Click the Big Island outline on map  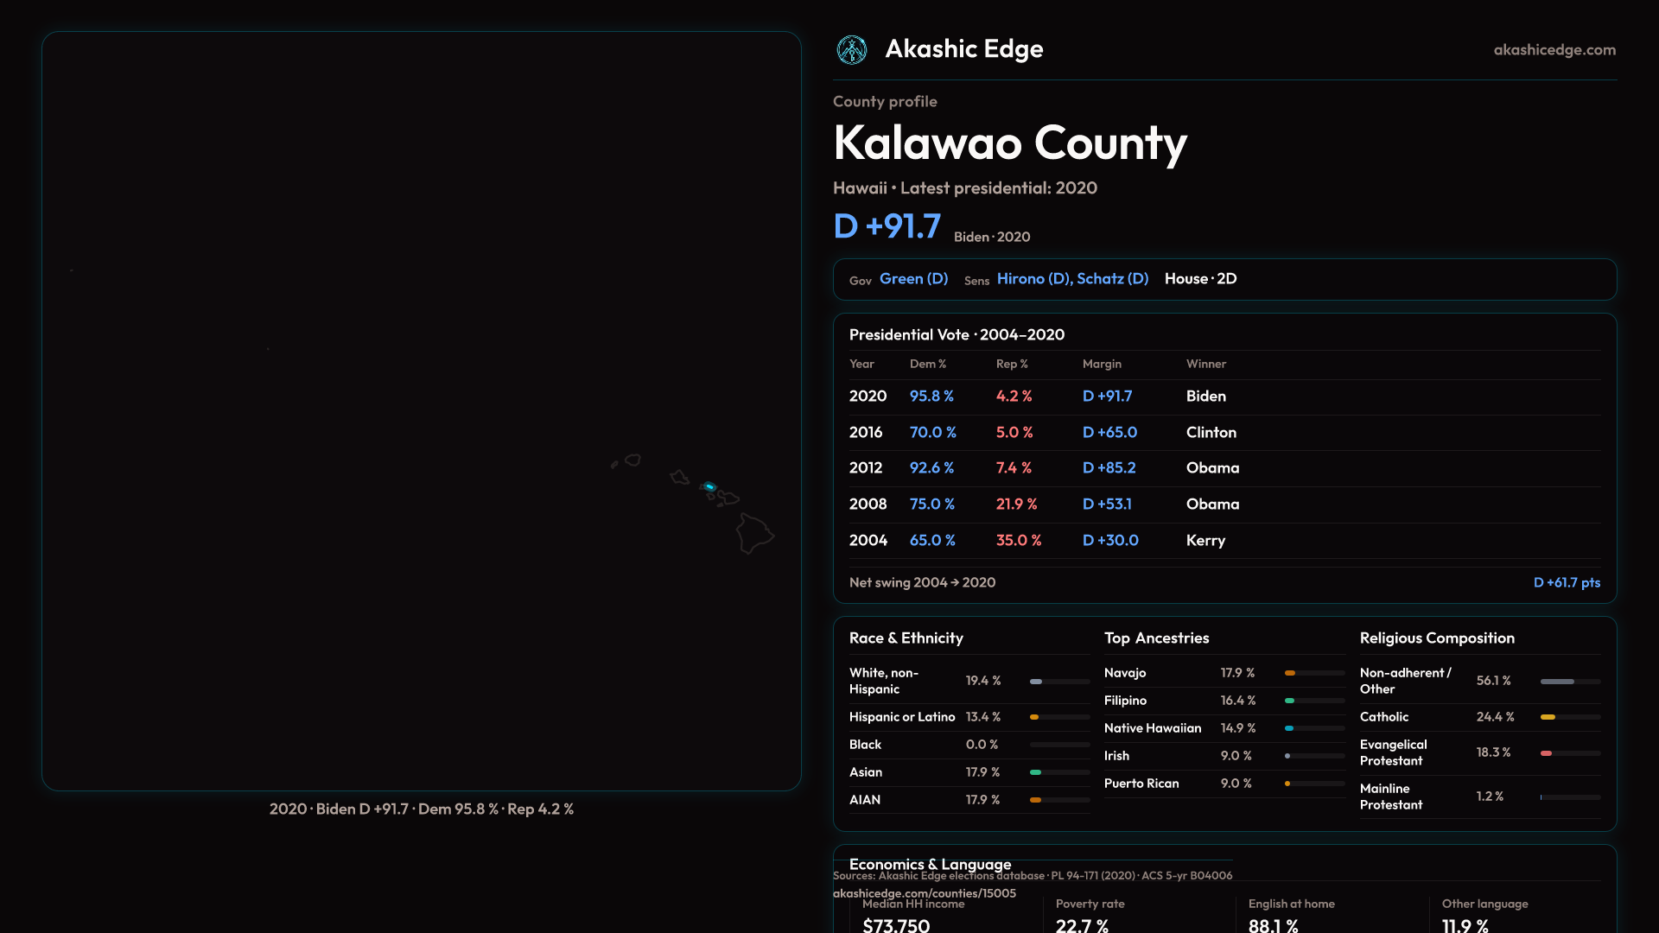click(x=753, y=532)
